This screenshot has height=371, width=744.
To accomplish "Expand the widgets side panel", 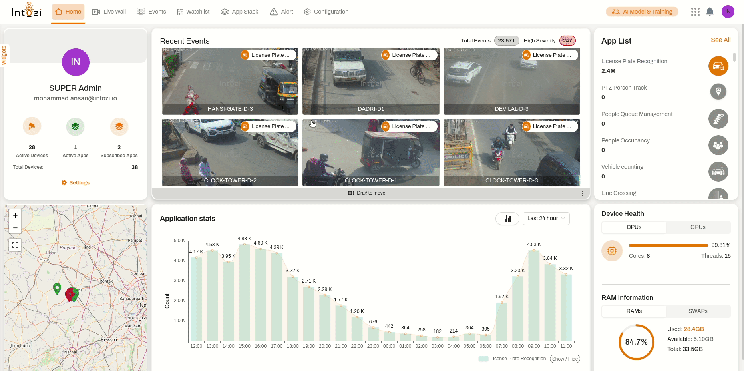I will [x=4, y=55].
